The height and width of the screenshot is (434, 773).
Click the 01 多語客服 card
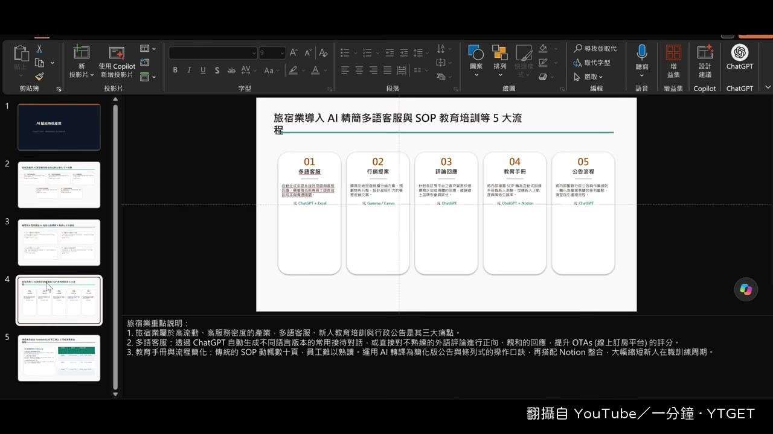pyautogui.click(x=309, y=213)
